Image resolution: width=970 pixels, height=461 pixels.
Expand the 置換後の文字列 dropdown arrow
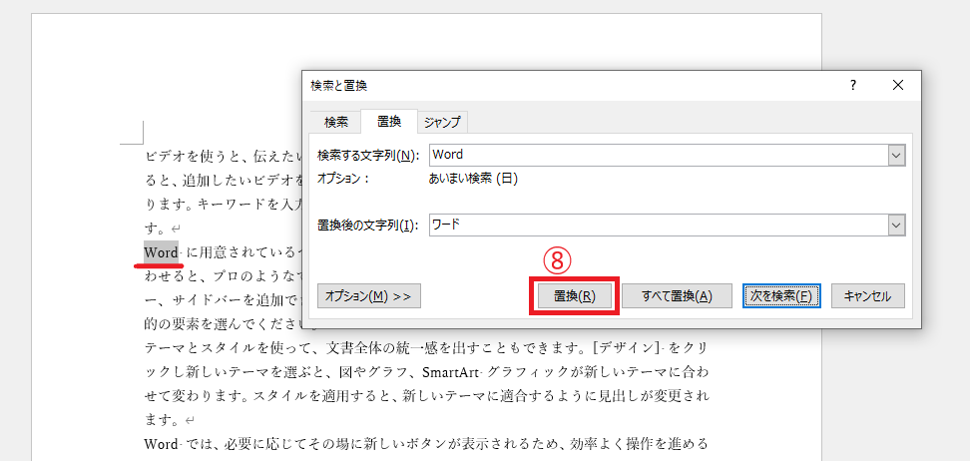coord(895,225)
